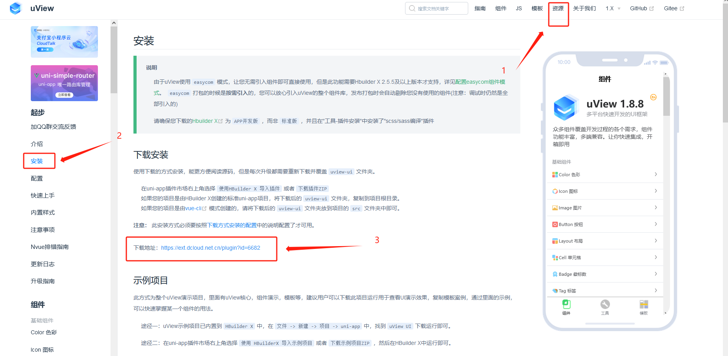Viewport: 728px width, 356px height.
Task: Open the 1.X version dropdown
Action: [x=613, y=8]
